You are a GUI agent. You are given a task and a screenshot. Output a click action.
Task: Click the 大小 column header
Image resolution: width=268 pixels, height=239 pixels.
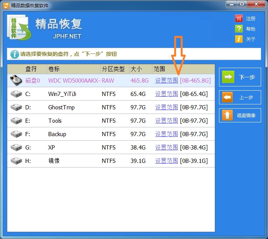[136, 69]
